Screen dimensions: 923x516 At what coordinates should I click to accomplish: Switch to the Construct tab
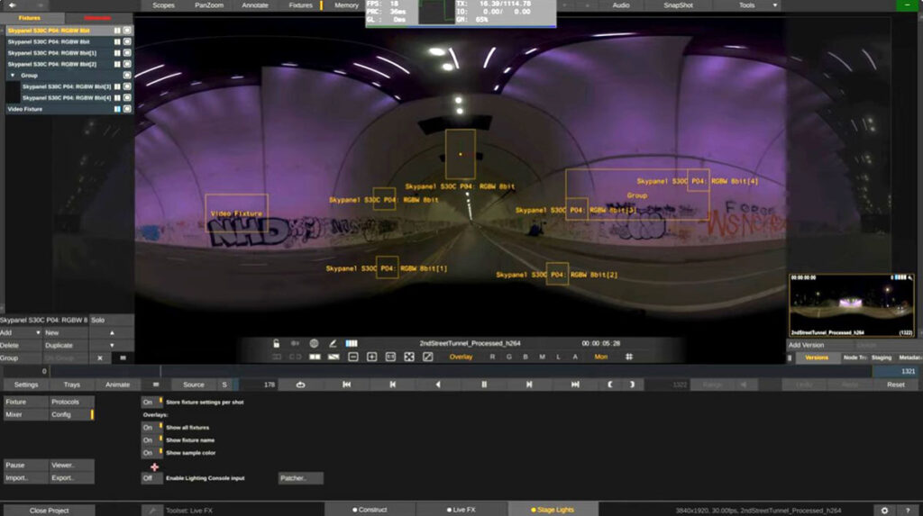click(x=370, y=510)
